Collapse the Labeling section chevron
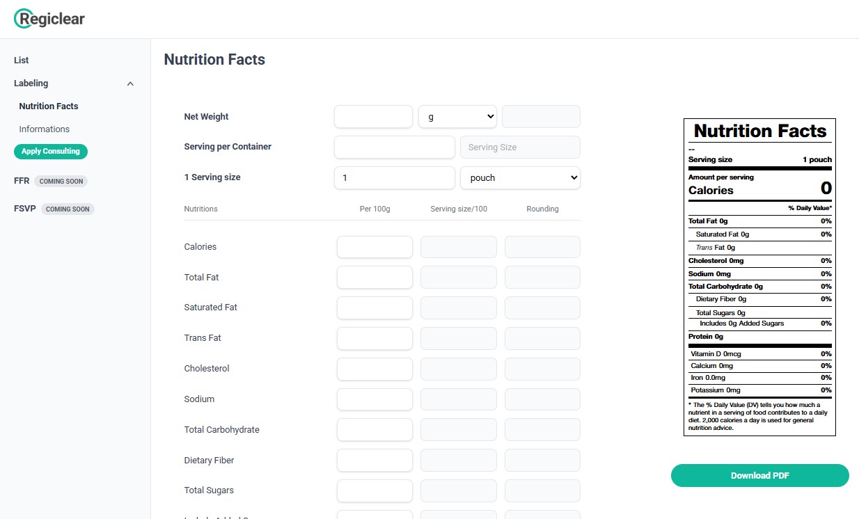Viewport: 859px width, 519px height. 130,83
